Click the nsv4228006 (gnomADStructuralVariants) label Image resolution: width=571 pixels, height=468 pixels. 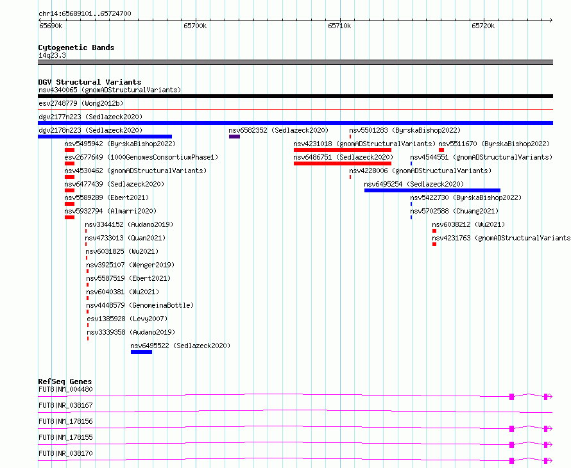pyautogui.click(x=420, y=171)
